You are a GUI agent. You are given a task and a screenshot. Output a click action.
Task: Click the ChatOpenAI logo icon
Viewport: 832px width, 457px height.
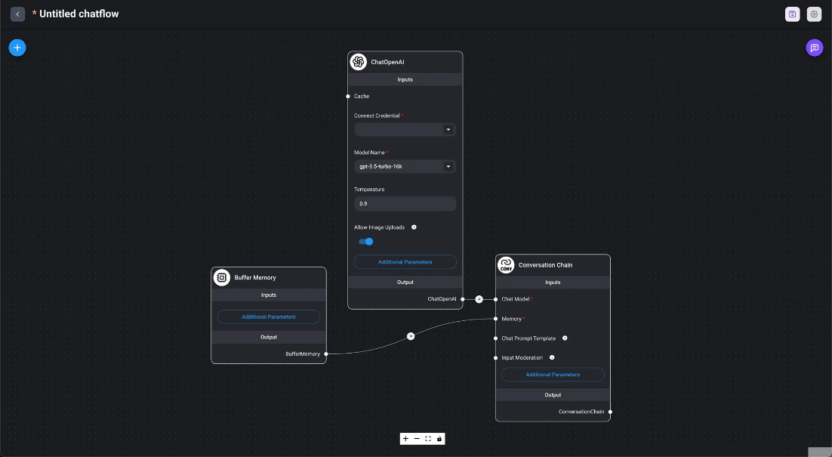[359, 62]
